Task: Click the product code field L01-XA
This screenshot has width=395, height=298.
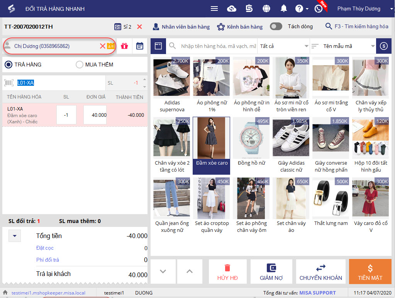Action: point(61,83)
